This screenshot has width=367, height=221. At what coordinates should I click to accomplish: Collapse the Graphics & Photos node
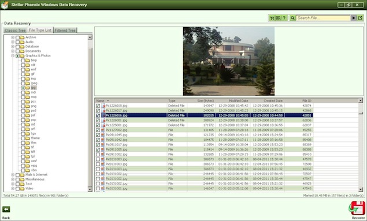point(13,56)
